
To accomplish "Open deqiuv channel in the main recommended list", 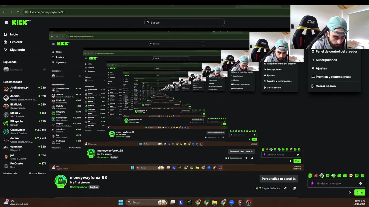I will pos(25,140).
